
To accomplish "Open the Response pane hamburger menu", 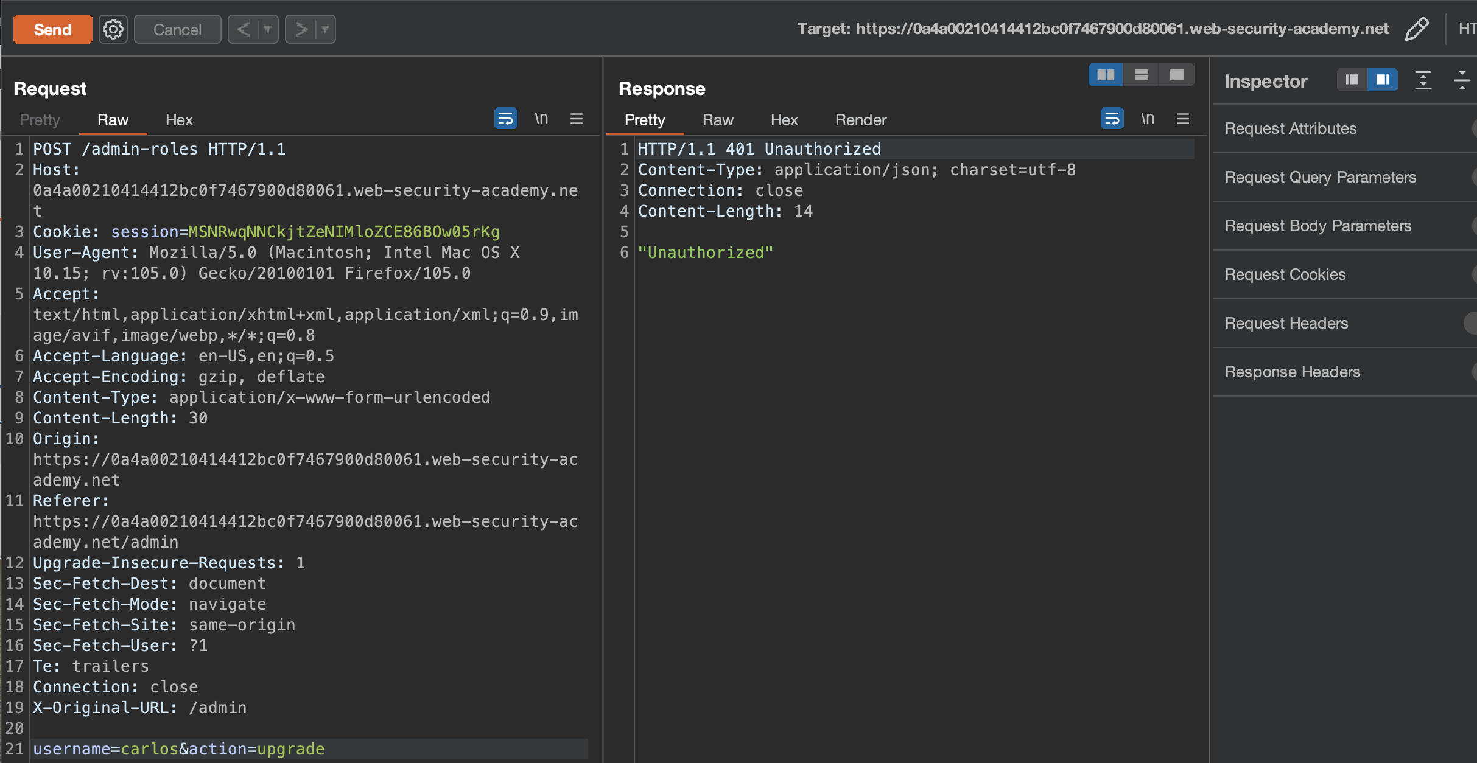I will pos(1182,119).
